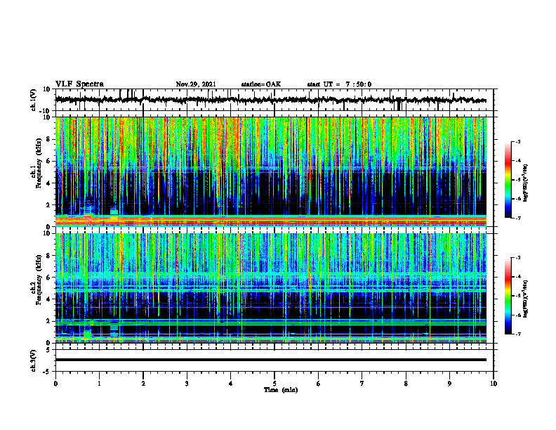Screen dimensions: 556x430
Task: Click the "VLF Spectra" title text
Action: click(x=79, y=84)
